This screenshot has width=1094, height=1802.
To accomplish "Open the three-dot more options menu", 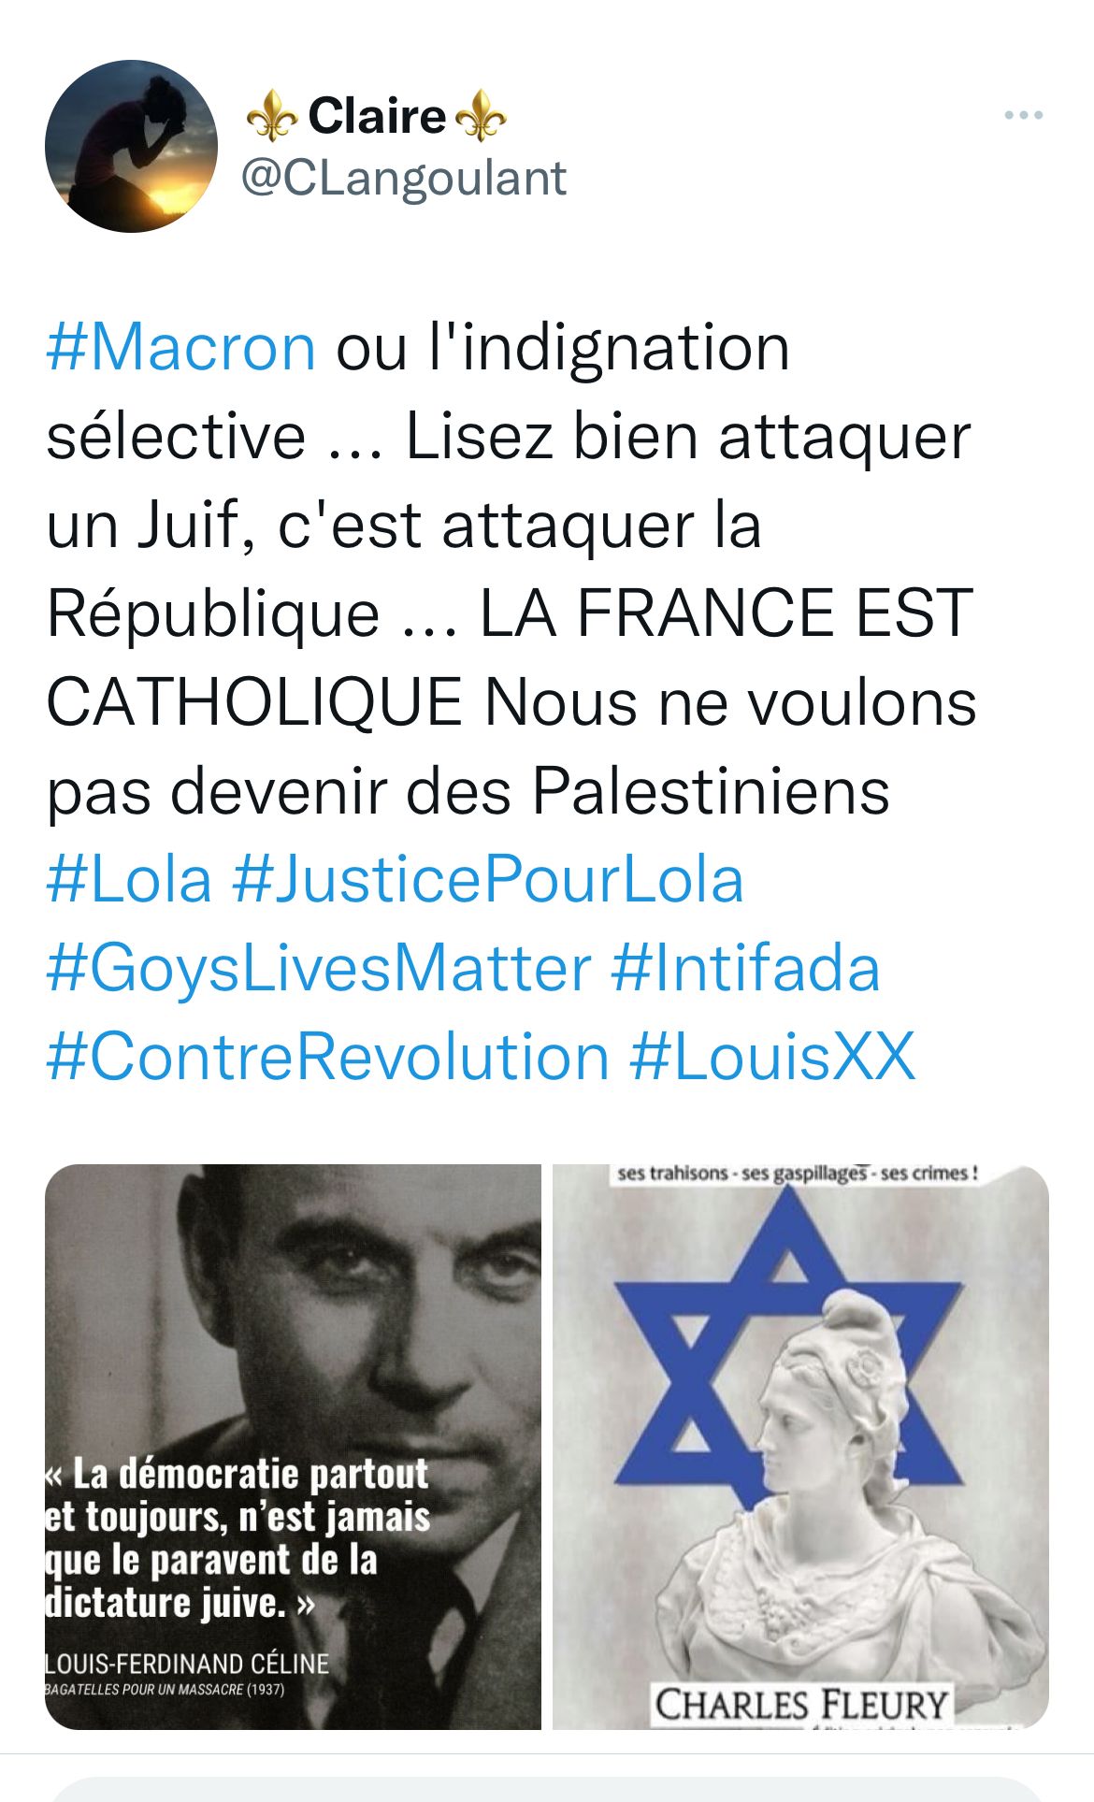I will (x=1023, y=116).
